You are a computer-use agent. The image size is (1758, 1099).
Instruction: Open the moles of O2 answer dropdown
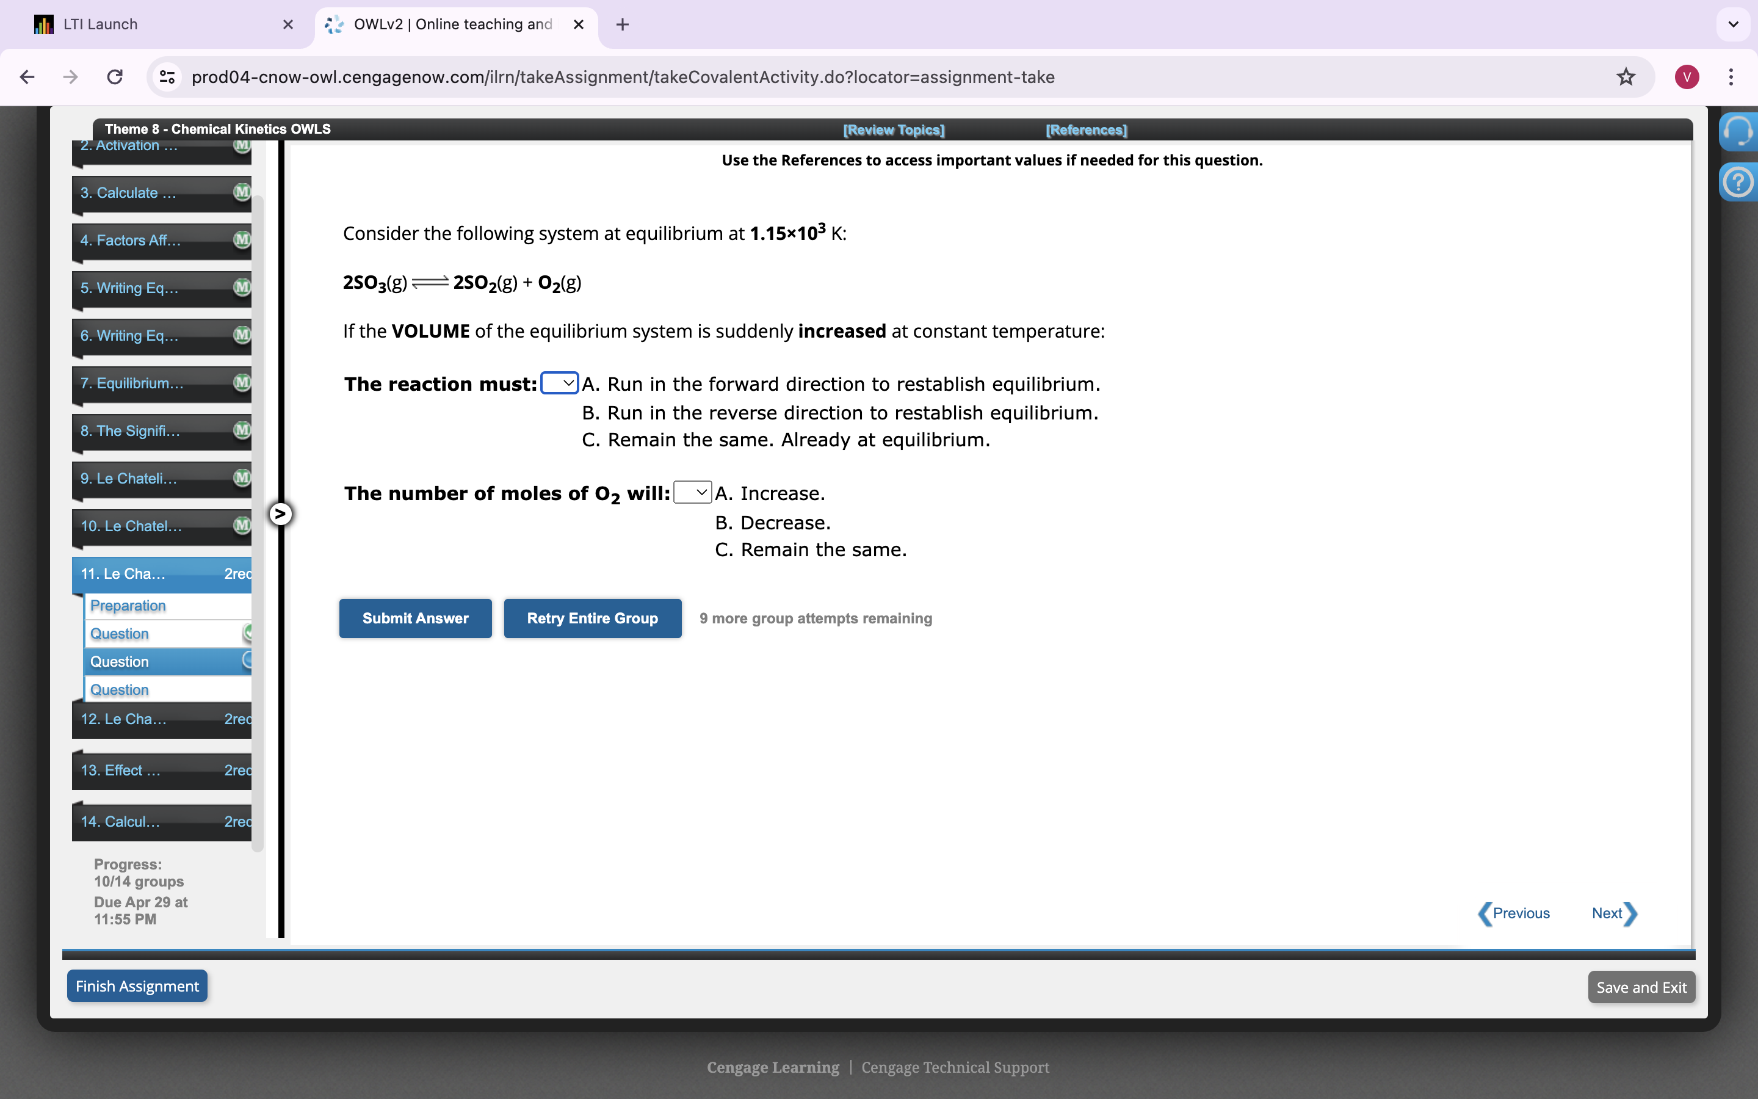click(692, 492)
